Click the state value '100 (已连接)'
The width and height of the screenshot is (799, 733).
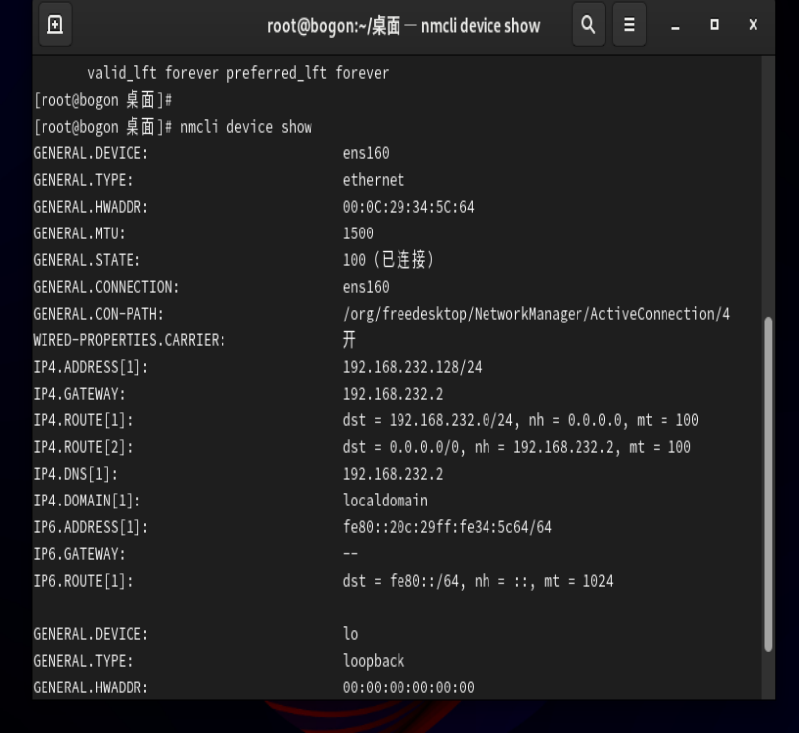pyautogui.click(x=389, y=260)
